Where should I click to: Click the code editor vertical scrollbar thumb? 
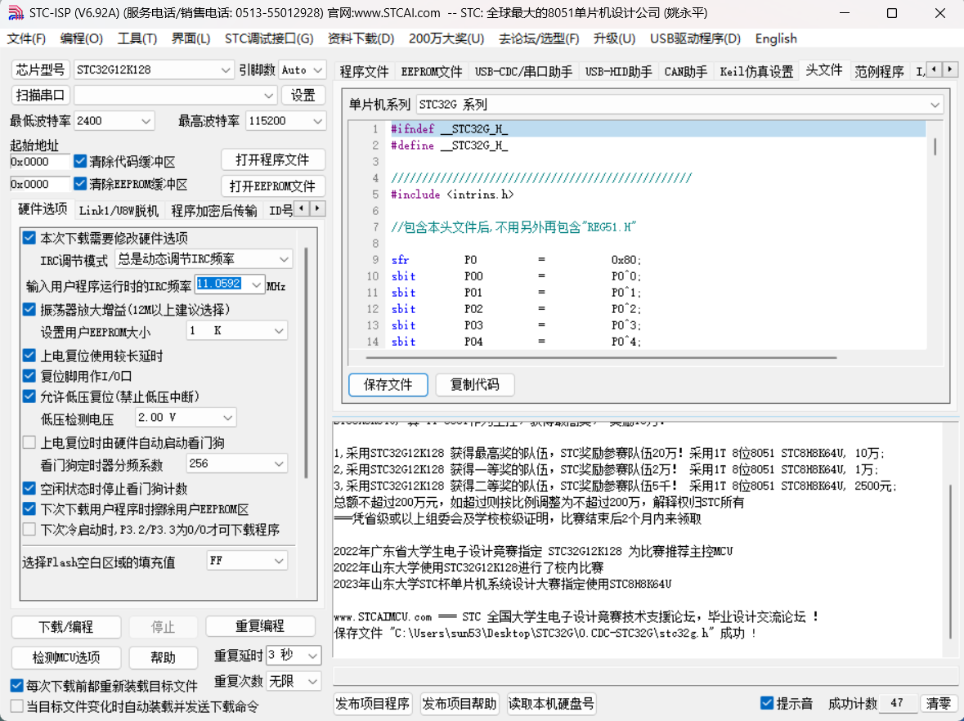(935, 147)
